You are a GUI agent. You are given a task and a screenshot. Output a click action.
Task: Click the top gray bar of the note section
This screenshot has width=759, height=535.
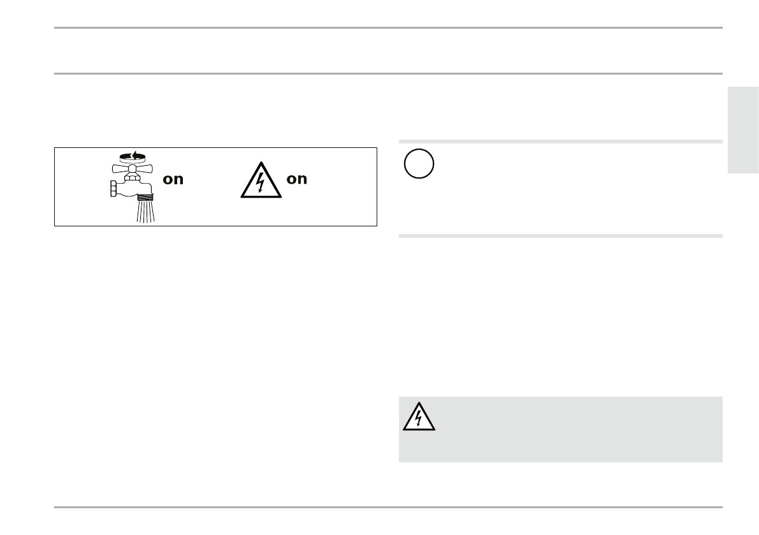point(560,142)
